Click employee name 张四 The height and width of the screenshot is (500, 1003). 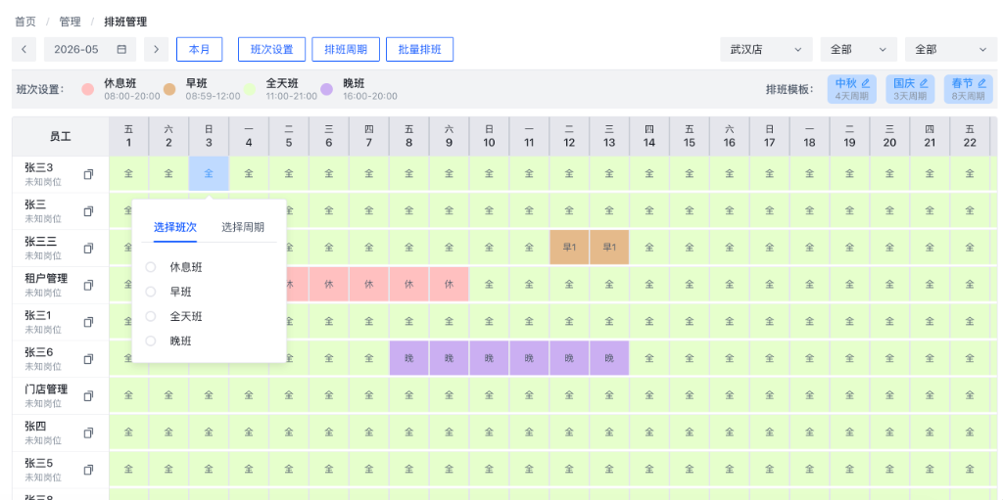pyautogui.click(x=35, y=427)
